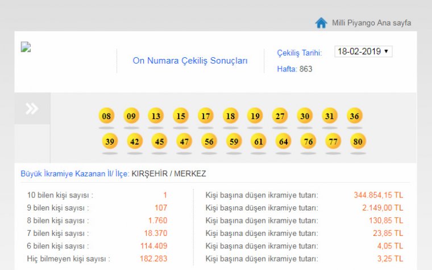Click the winner count 1.760

click(157, 221)
